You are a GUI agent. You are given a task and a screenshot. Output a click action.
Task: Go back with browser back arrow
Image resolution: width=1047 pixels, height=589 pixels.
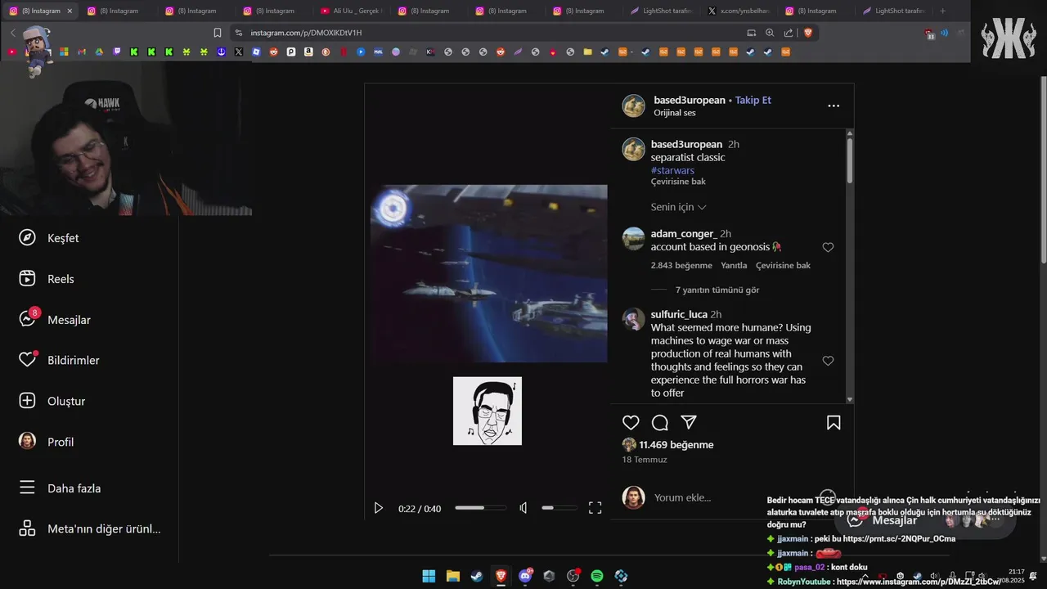(x=13, y=33)
